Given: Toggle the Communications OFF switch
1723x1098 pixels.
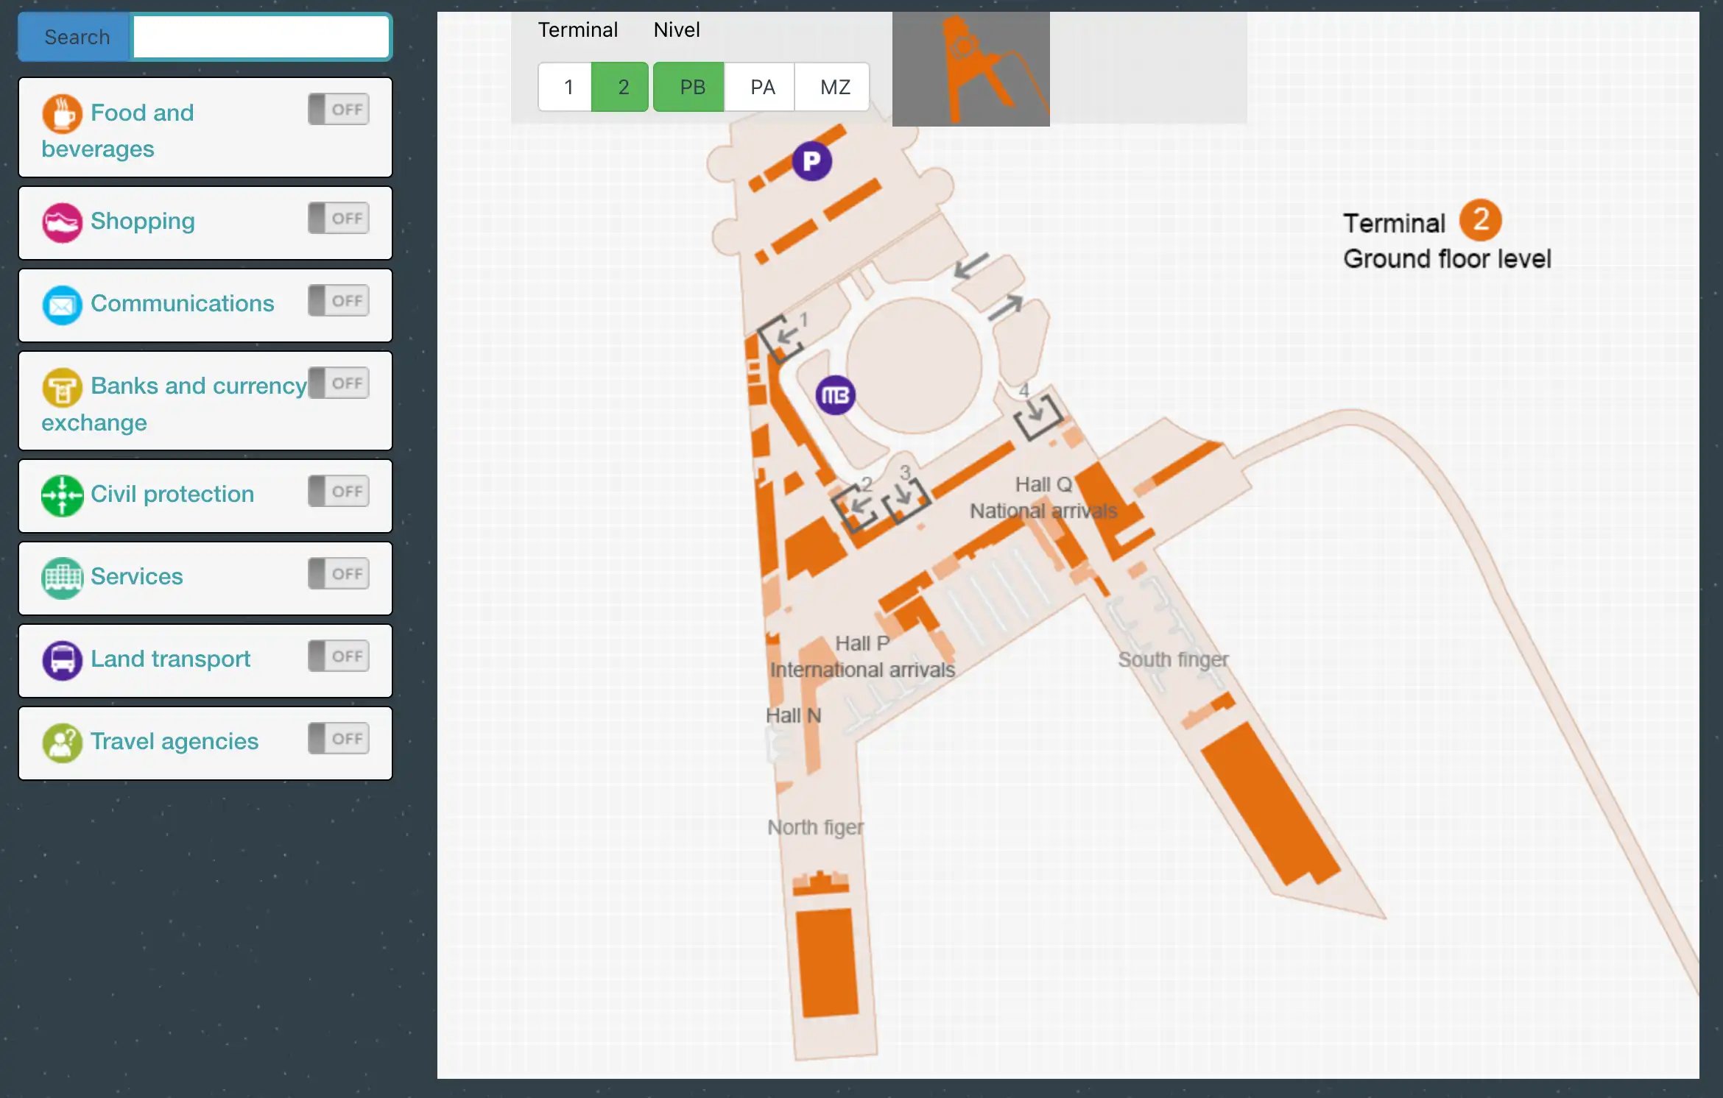Looking at the screenshot, I should tap(338, 300).
